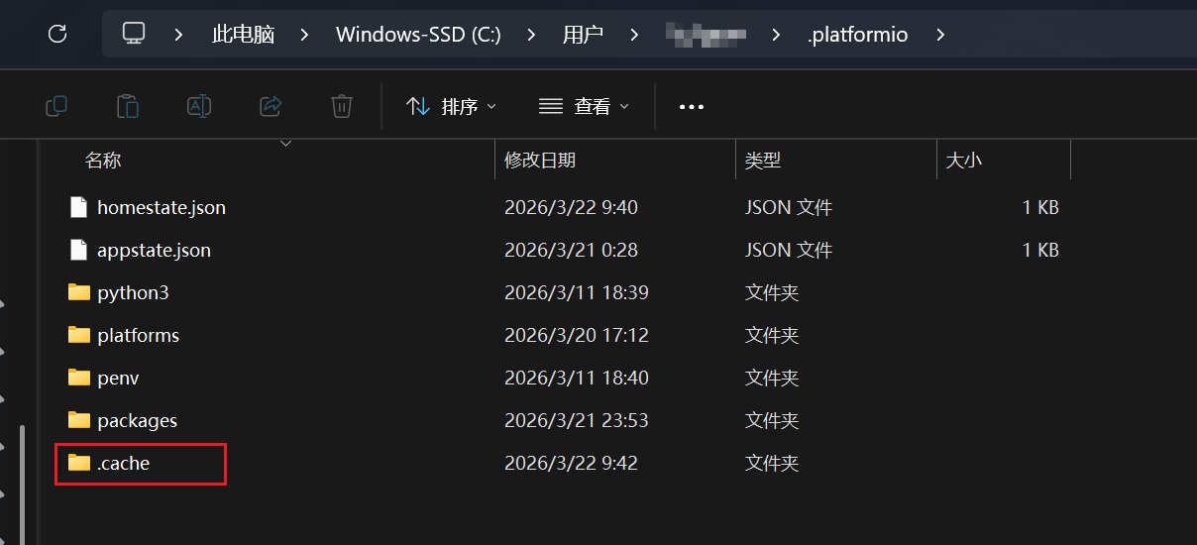Sort by 修改日期 column header
Image resolution: width=1197 pixels, height=545 pixels.
tap(540, 160)
